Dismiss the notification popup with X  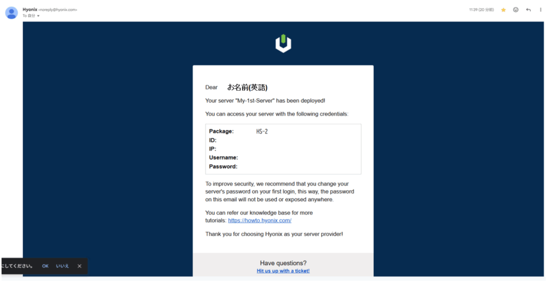79,266
